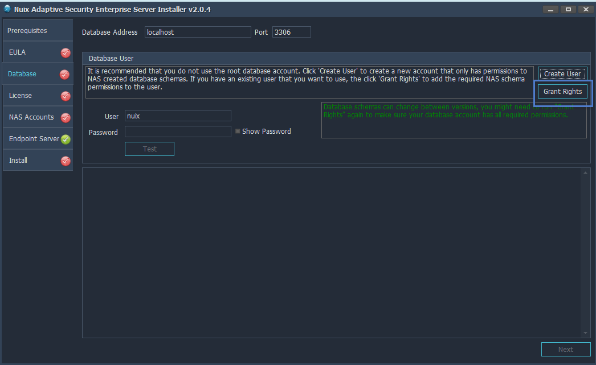Click the red status icon beside Install
The image size is (596, 365).
pos(66,161)
